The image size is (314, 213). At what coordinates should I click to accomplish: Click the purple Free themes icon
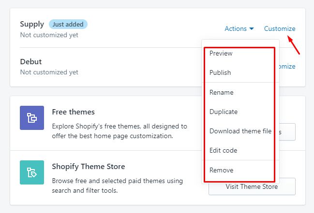[32, 118]
